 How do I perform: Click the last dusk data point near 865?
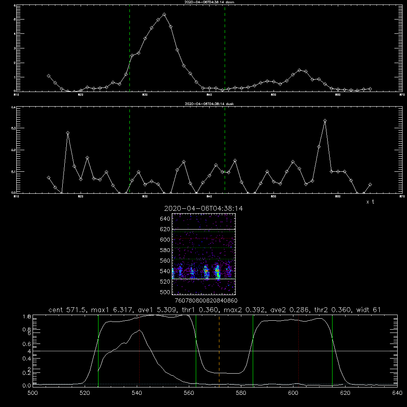click(x=370, y=184)
